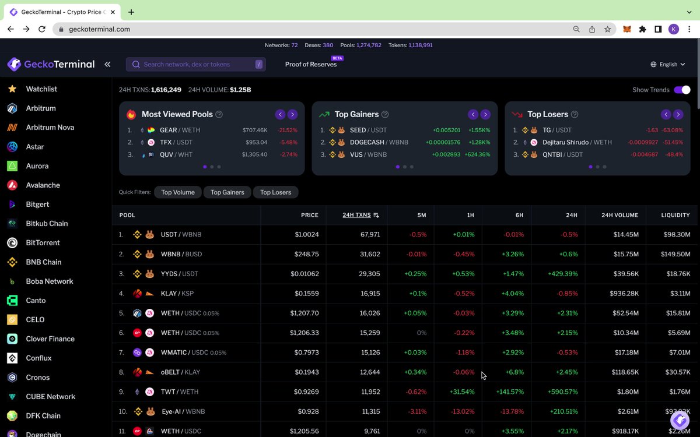
Task: Go to previous Top Losers page
Action: (x=666, y=115)
